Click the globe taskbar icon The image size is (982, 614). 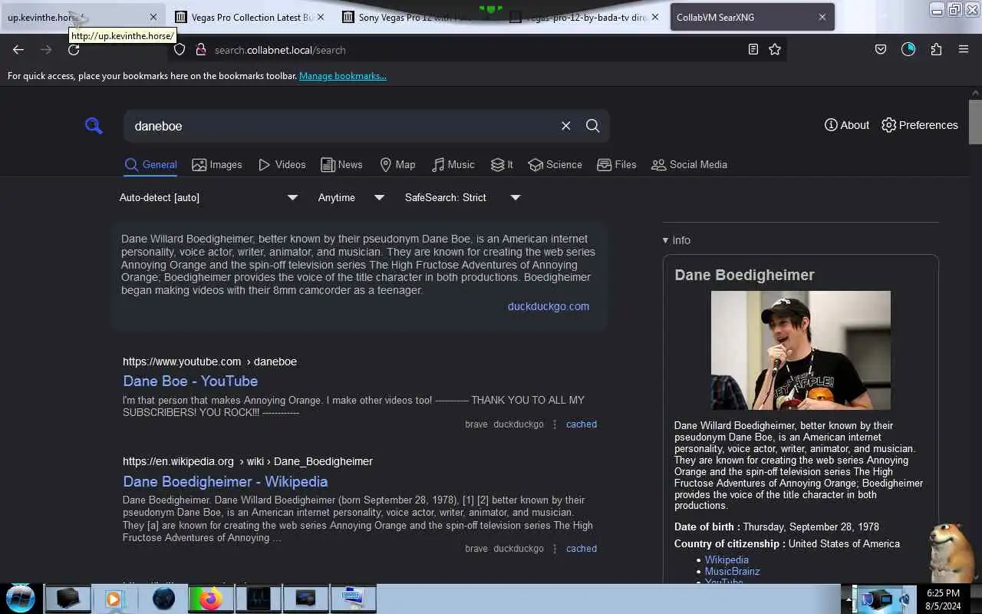pos(163,599)
